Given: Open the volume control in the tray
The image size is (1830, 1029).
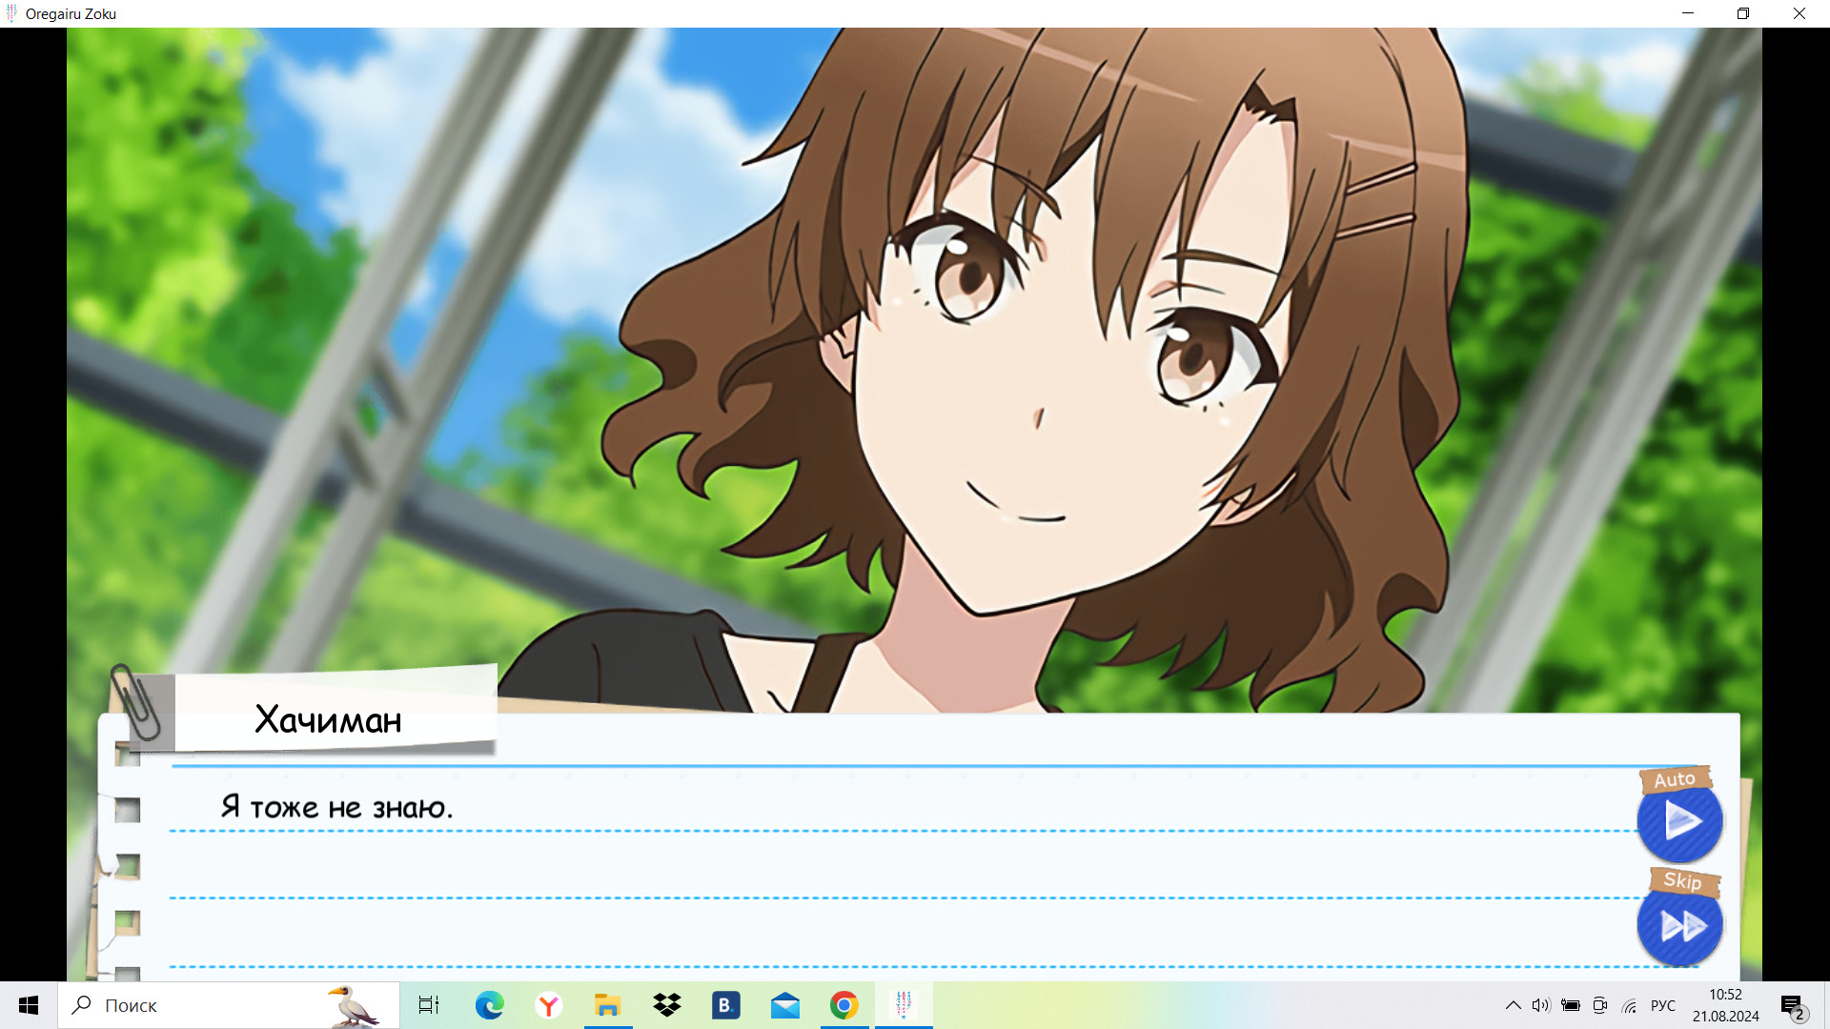Looking at the screenshot, I should [x=1541, y=1005].
